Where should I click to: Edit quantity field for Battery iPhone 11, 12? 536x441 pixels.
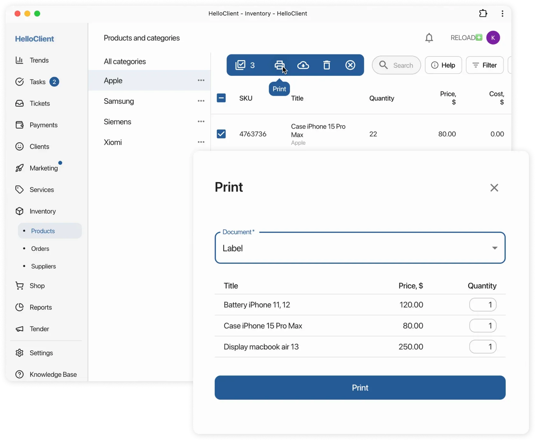pos(482,305)
